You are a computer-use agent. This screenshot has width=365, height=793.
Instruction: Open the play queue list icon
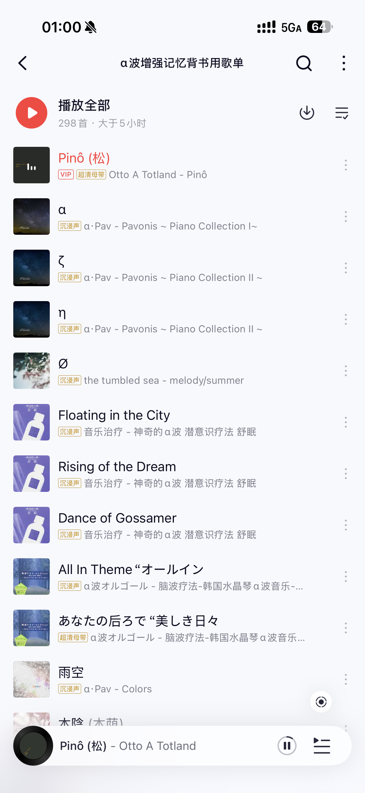click(x=322, y=746)
